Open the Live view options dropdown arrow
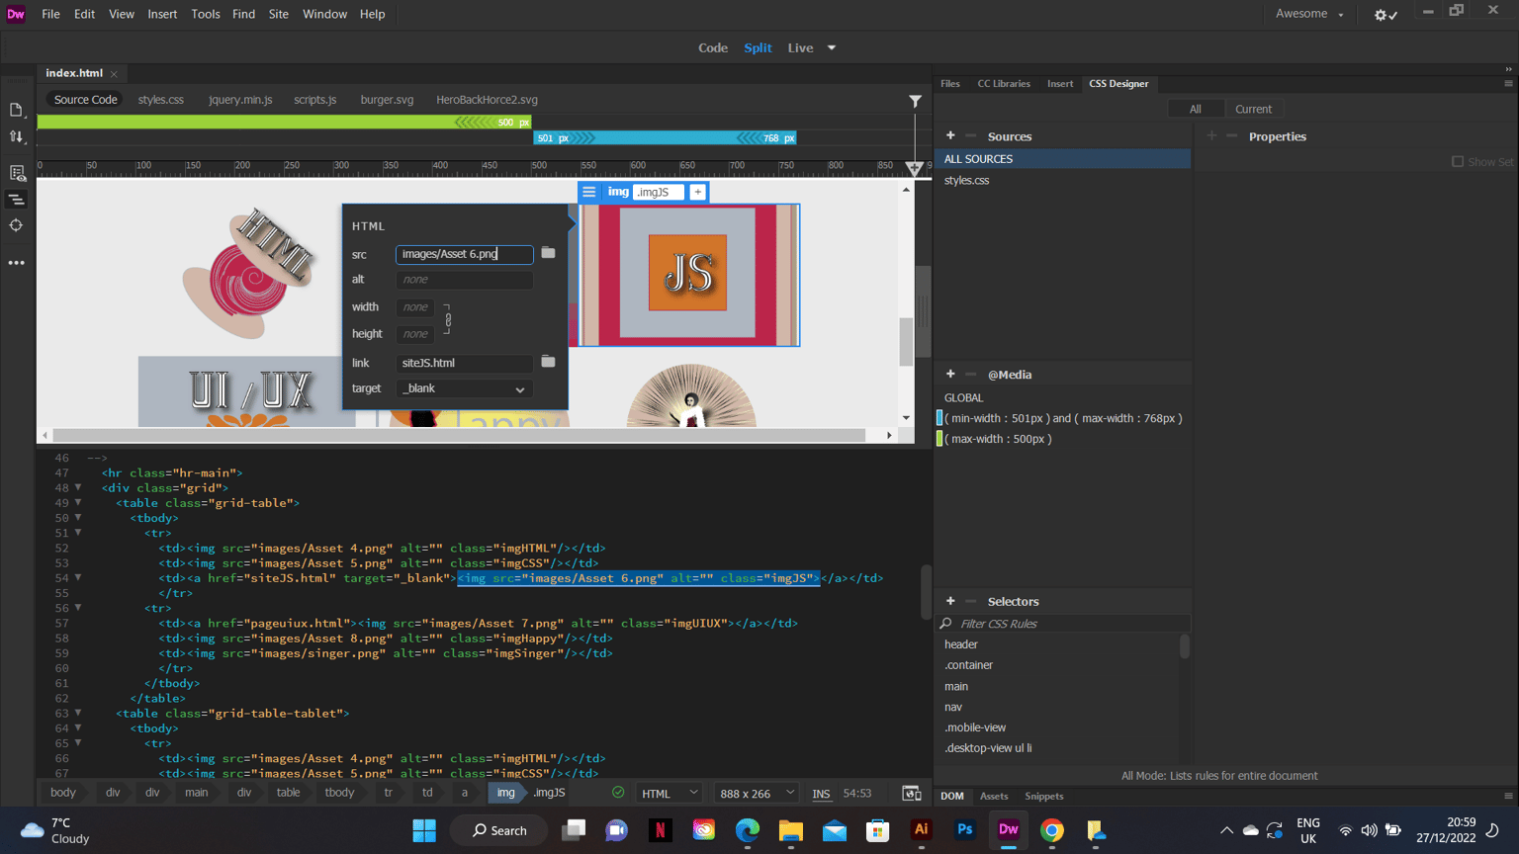 [832, 47]
